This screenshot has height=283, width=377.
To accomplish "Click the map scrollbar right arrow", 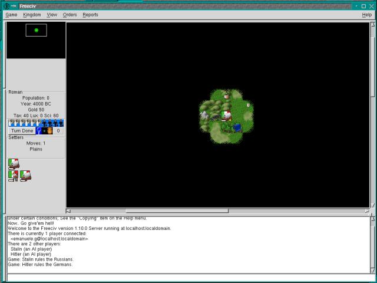I will point(367,211).
